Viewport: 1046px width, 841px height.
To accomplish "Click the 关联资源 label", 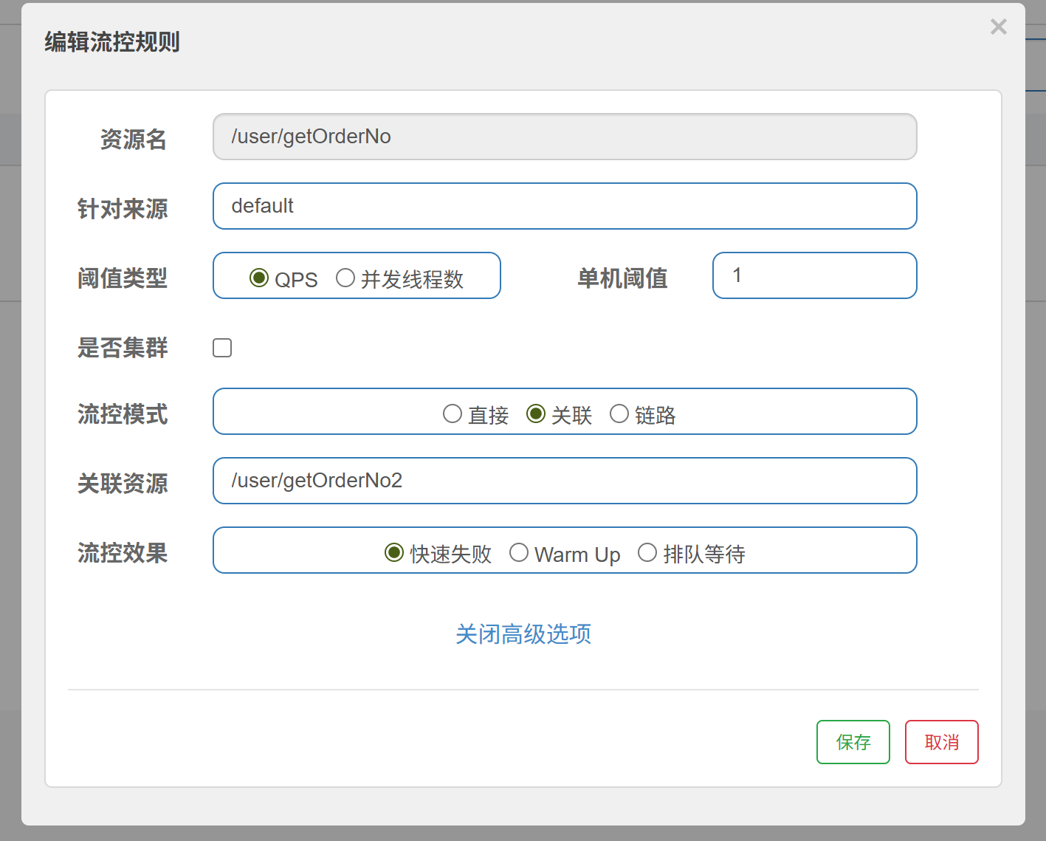I will point(123,484).
